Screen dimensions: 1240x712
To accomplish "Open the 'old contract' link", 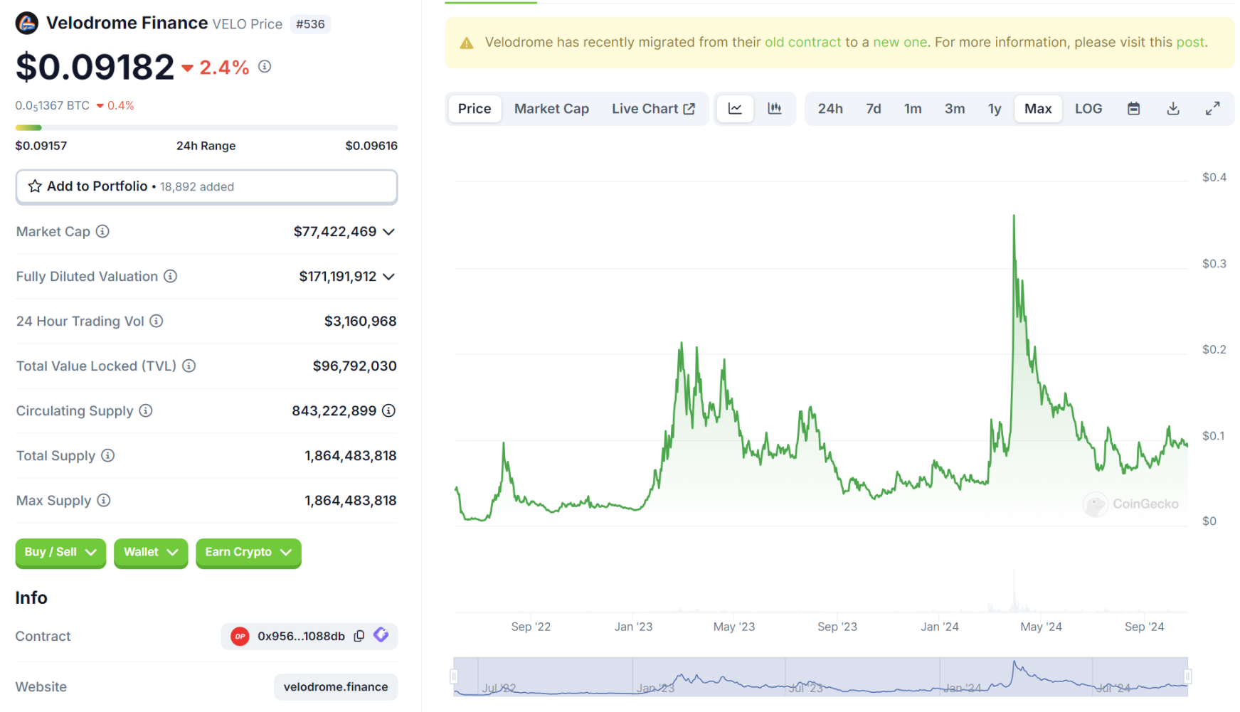I will coord(802,42).
